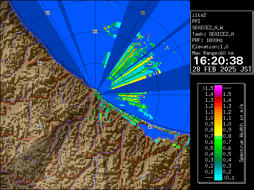Select the "Elevation:1.0" entry
Screen dimensions: 254x190
pos(210,47)
